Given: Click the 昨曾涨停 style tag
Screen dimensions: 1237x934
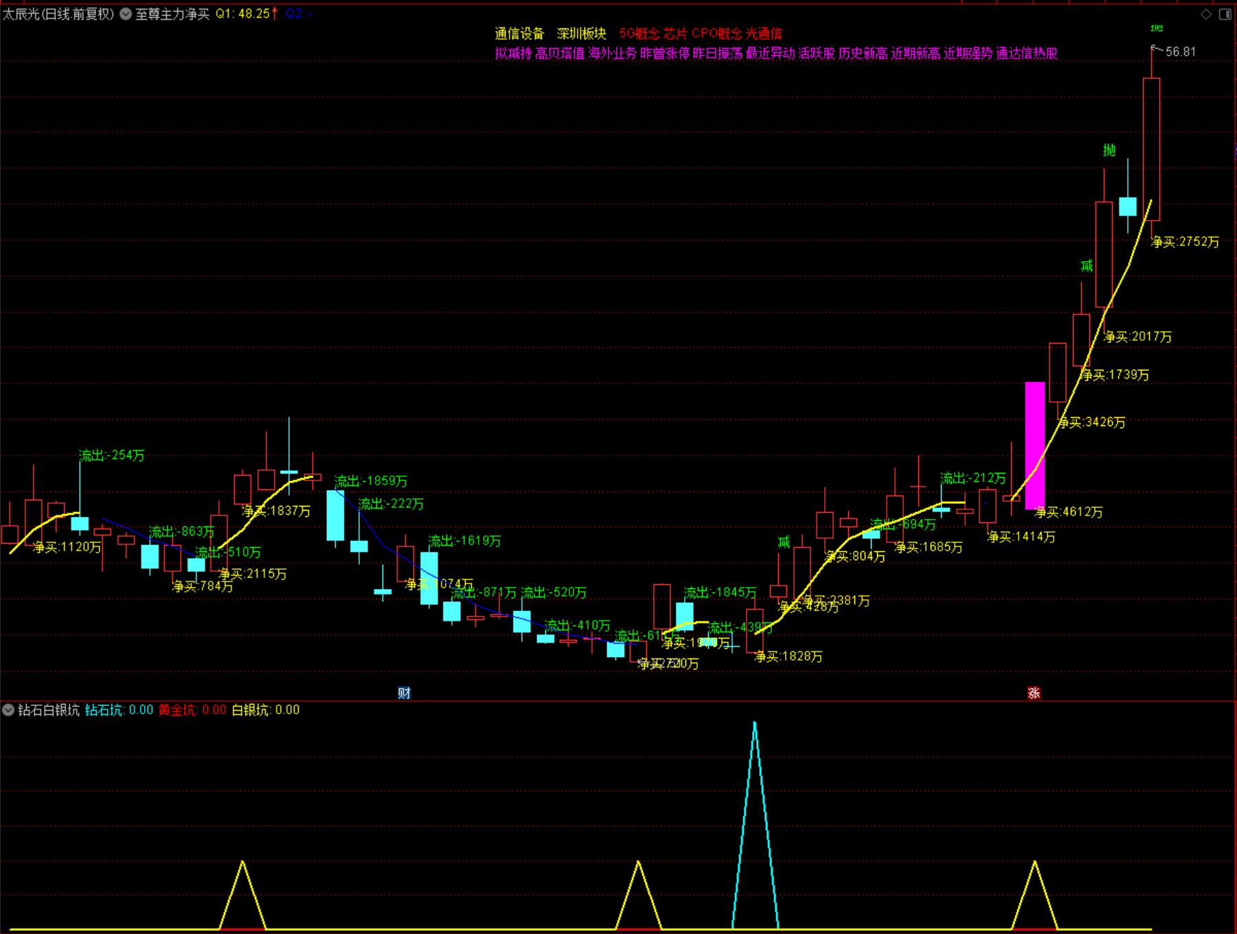Looking at the screenshot, I should pyautogui.click(x=665, y=54).
